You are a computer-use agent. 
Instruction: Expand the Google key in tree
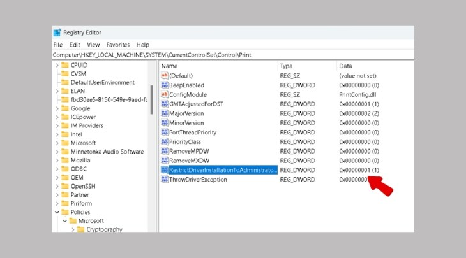click(x=57, y=108)
